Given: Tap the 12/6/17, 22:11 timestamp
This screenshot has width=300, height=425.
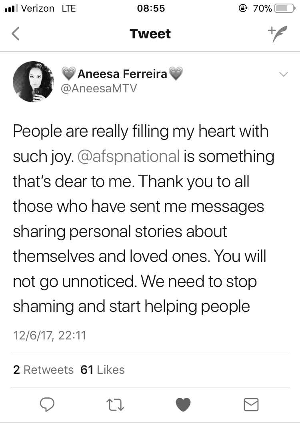Looking at the screenshot, I should (50, 335).
